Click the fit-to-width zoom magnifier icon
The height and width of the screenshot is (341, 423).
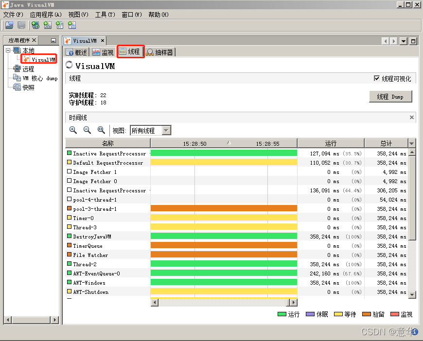[x=101, y=130]
